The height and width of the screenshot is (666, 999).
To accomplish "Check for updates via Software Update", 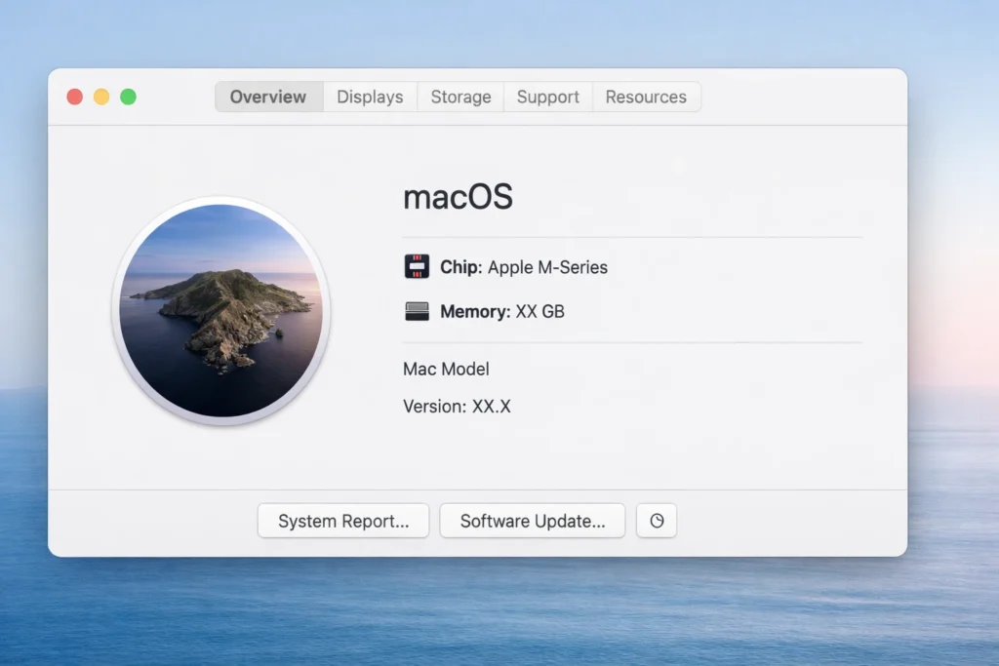I will (x=532, y=521).
